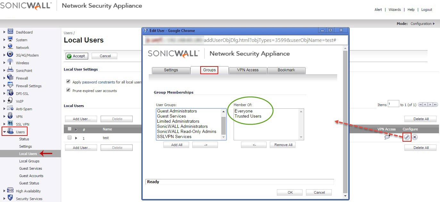Click the VPN icon beside the VPN label

[10, 116]
